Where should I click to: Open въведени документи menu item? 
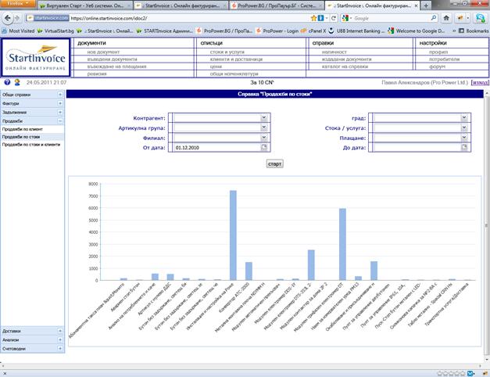tap(113, 59)
